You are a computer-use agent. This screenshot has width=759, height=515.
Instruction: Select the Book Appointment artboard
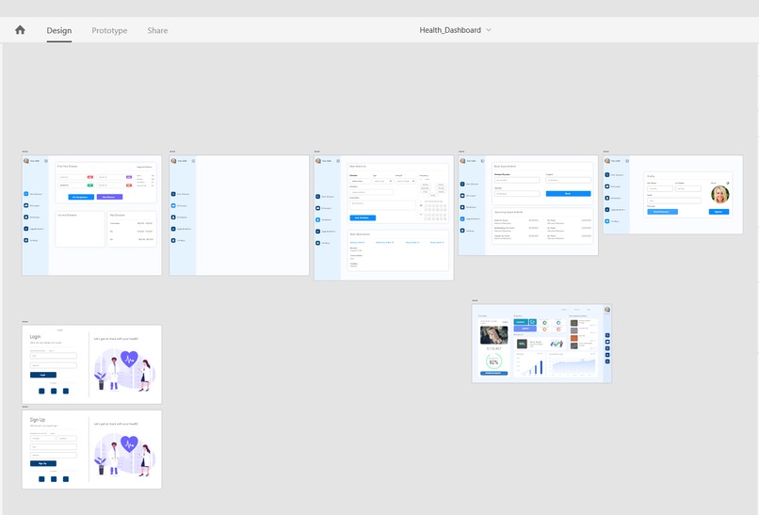[528, 205]
